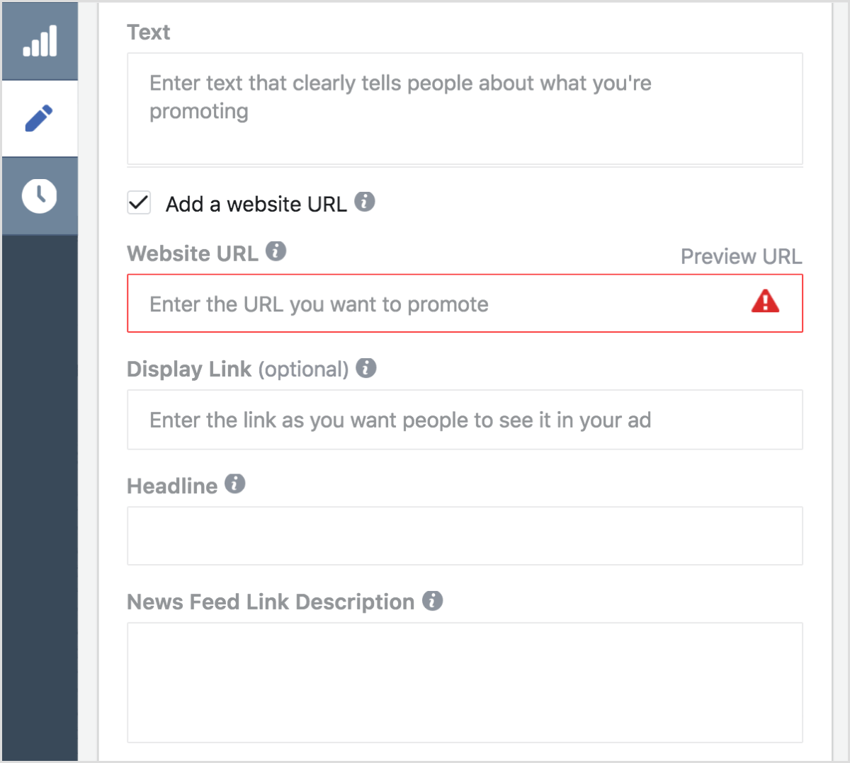Viewport: 850px width, 763px height.
Task: Focus the Text box about what you're promoting
Action: pos(465,109)
